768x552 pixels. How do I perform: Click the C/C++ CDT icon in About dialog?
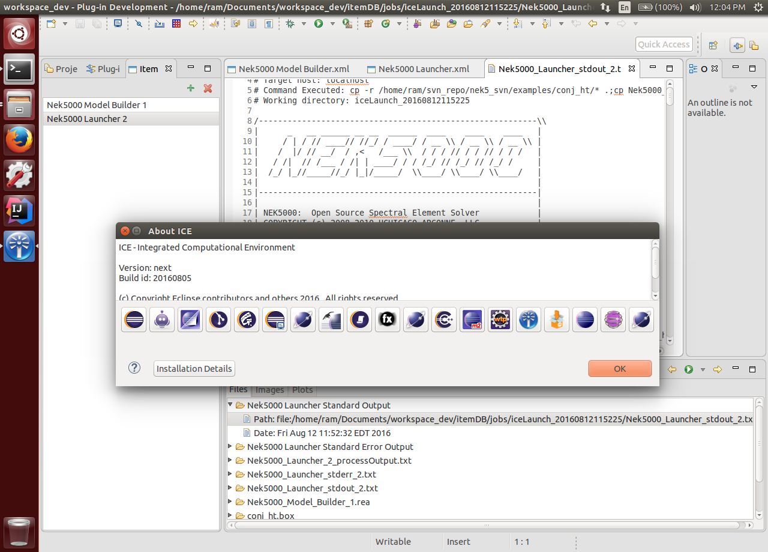tap(444, 320)
